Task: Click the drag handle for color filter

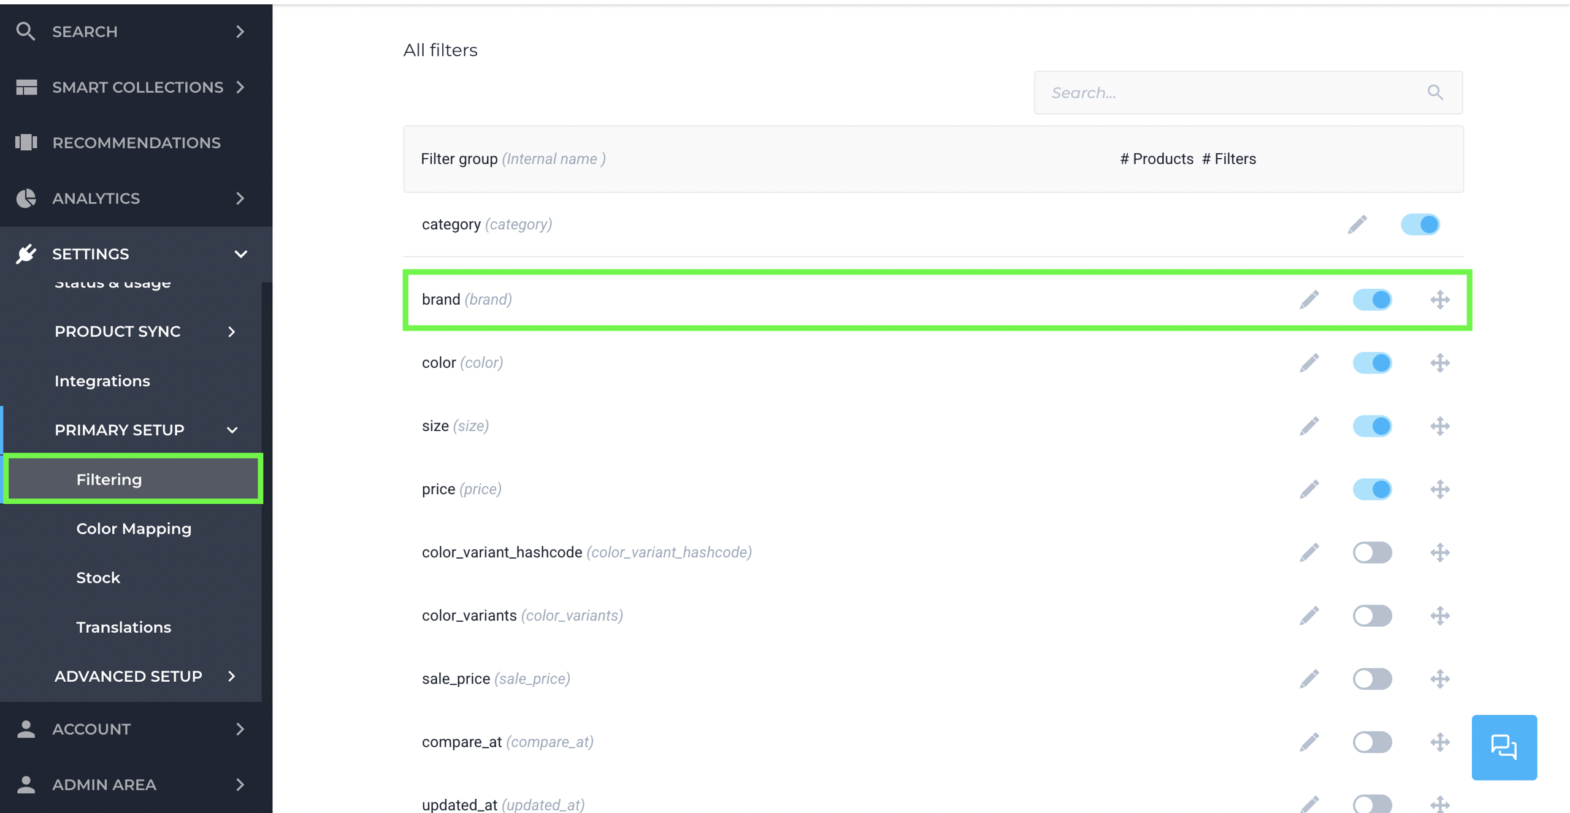Action: click(x=1439, y=363)
